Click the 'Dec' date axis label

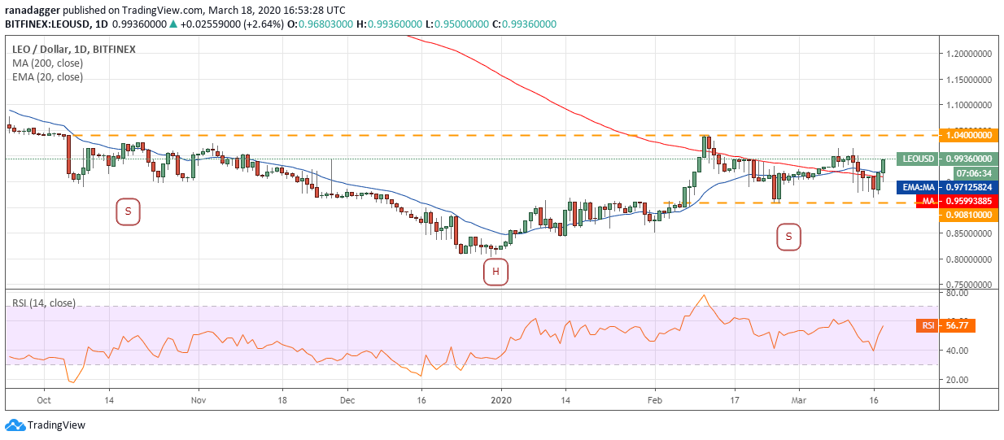(x=347, y=400)
